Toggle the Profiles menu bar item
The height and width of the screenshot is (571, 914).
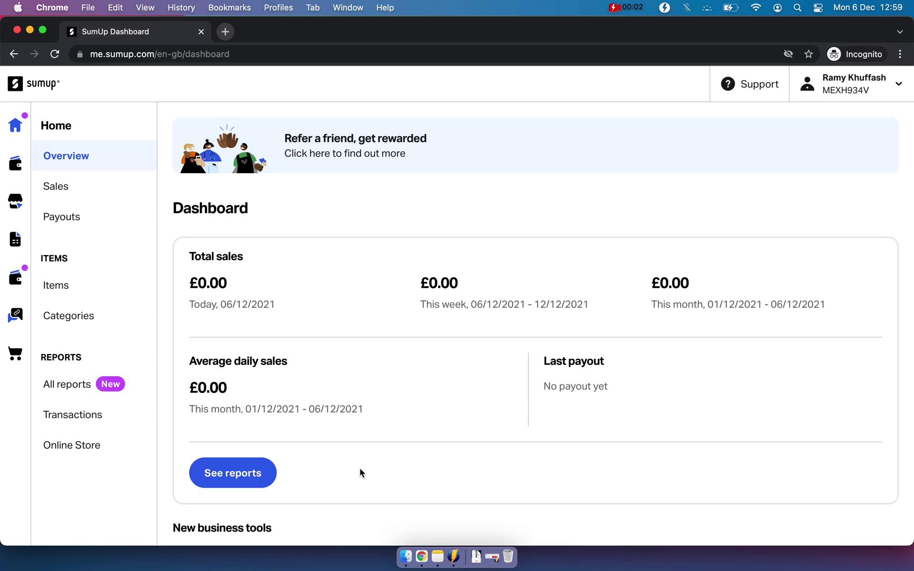coord(277,8)
